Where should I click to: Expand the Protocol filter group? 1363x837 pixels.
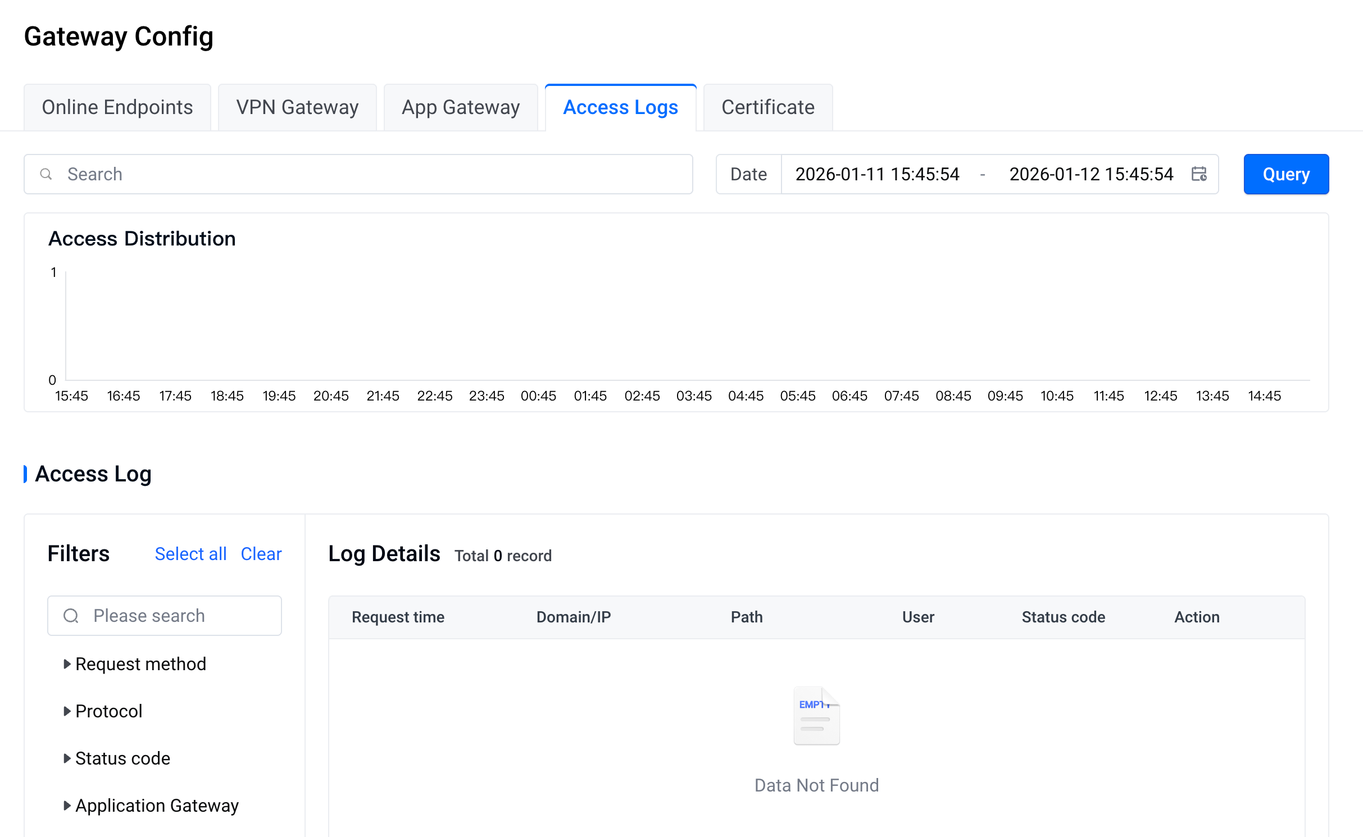[x=67, y=711]
